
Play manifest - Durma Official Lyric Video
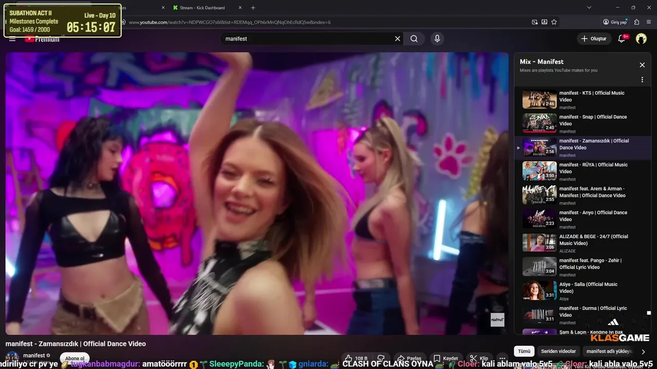pos(583,315)
